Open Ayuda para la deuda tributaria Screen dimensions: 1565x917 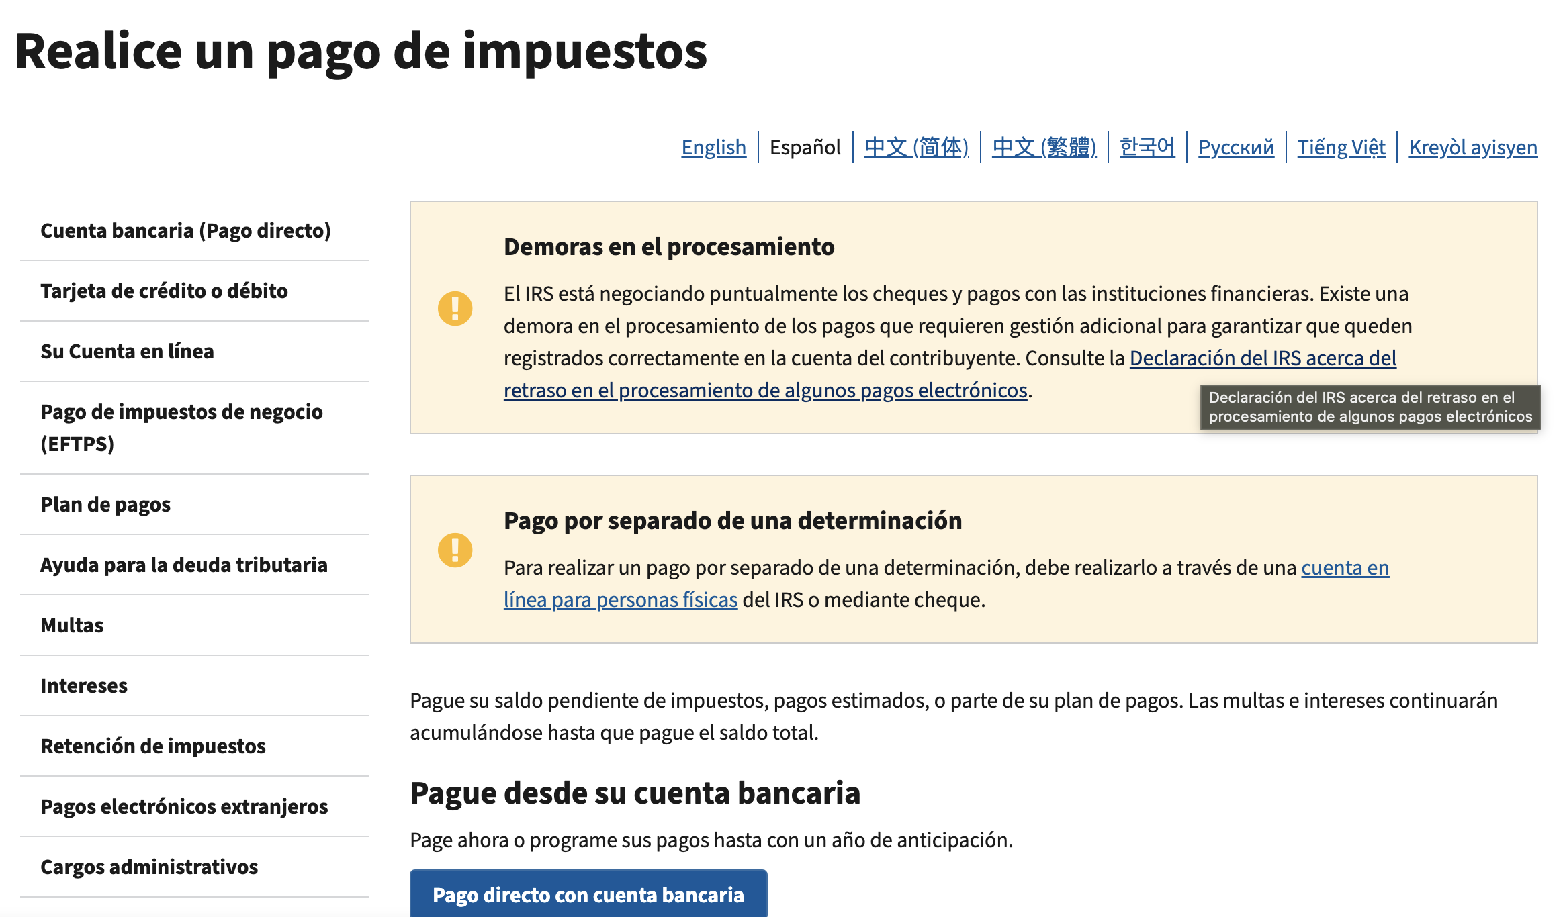coord(184,565)
